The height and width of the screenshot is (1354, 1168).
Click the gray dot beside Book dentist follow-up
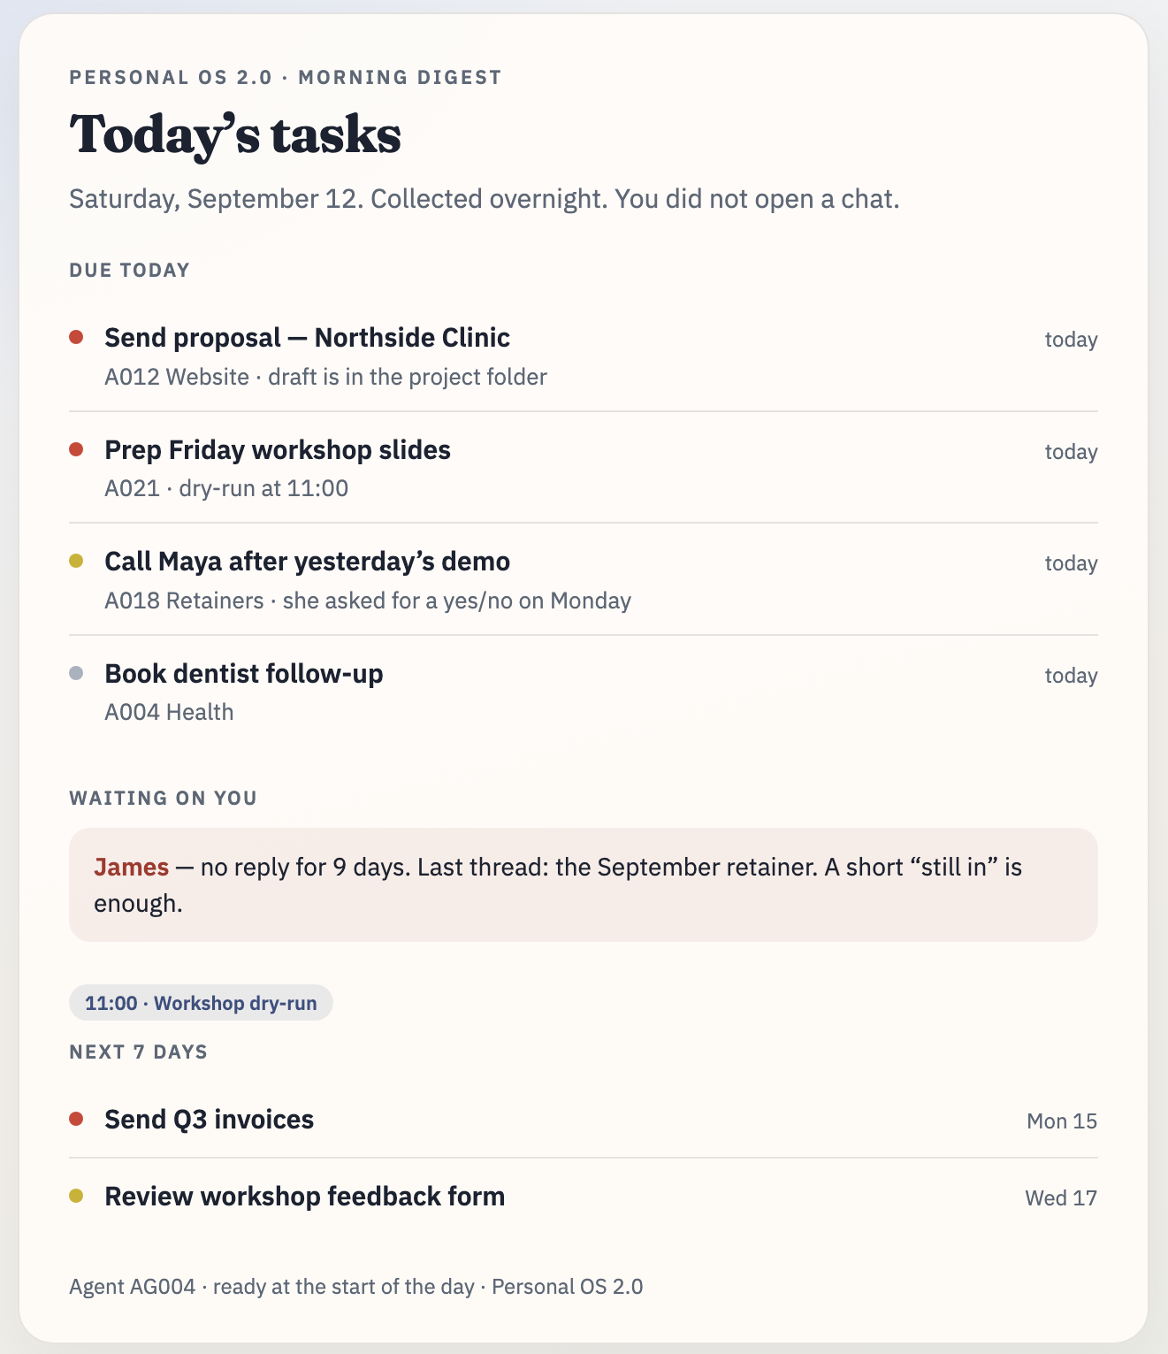pyautogui.click(x=76, y=673)
